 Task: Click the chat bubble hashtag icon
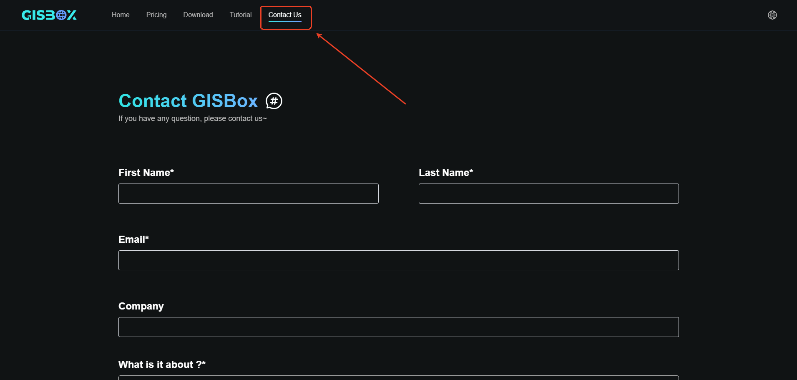pos(274,101)
